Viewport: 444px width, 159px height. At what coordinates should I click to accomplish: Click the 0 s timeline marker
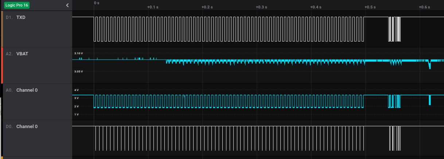[x=97, y=3]
